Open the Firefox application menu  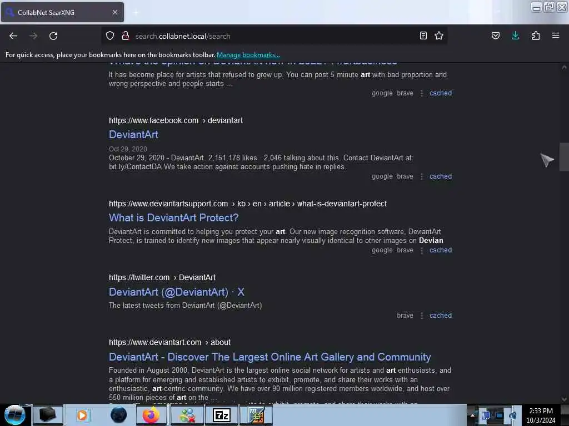[556, 35]
